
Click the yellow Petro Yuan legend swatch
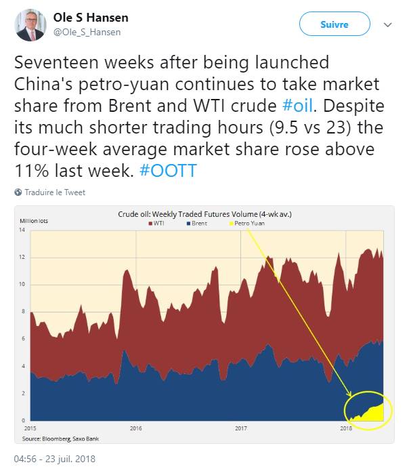pyautogui.click(x=232, y=224)
